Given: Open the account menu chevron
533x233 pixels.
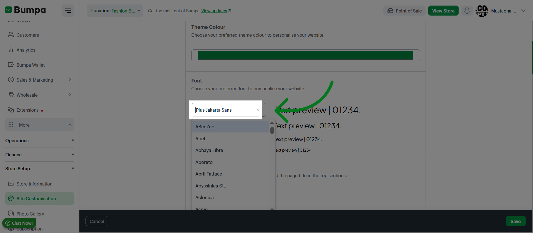Looking at the screenshot, I should 523,11.
